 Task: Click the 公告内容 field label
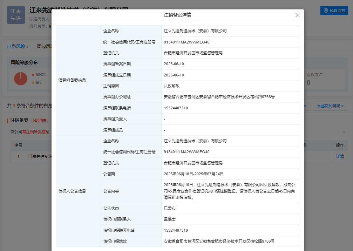111,191
